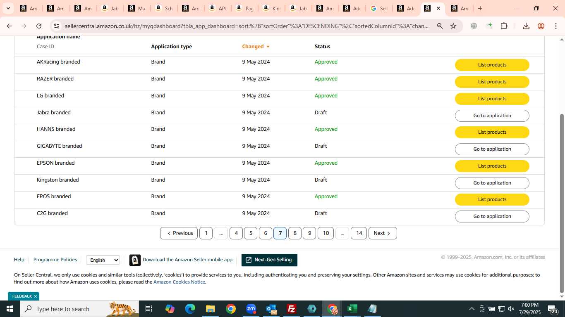List products for HANNS branded
Screen dimensions: 565x317
click(492, 132)
